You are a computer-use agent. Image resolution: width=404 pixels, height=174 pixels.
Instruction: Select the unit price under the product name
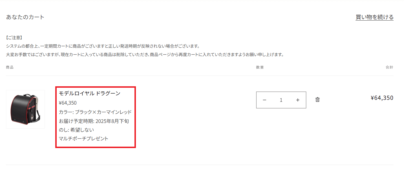coord(68,103)
